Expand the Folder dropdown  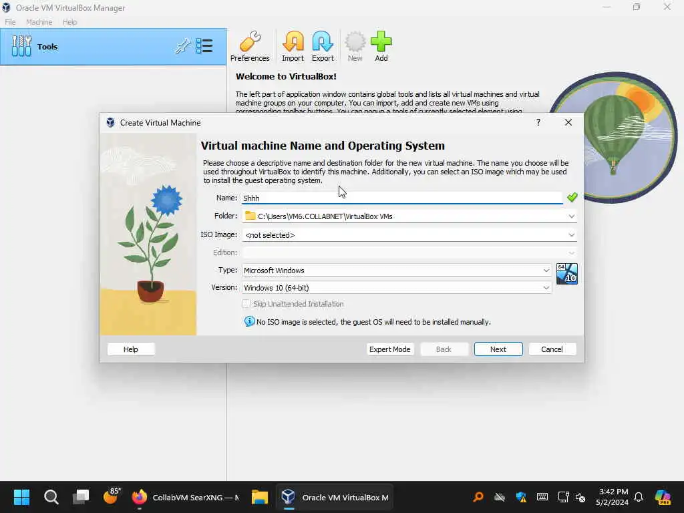572,216
